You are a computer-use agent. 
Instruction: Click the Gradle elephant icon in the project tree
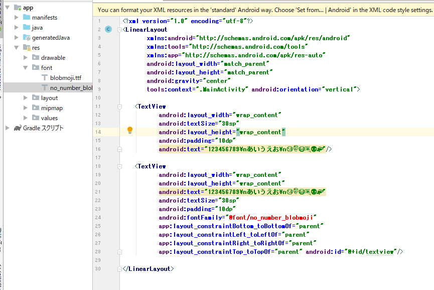coord(18,127)
